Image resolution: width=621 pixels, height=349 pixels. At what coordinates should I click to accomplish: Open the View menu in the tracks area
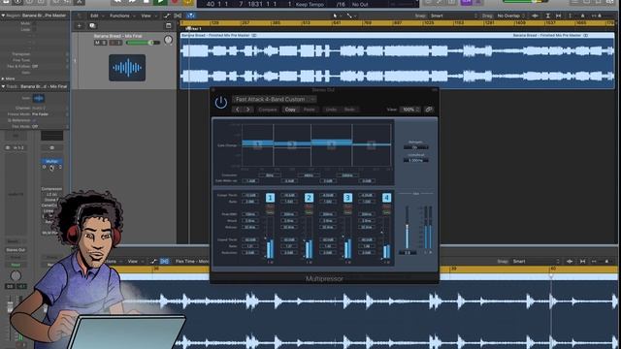pos(147,16)
